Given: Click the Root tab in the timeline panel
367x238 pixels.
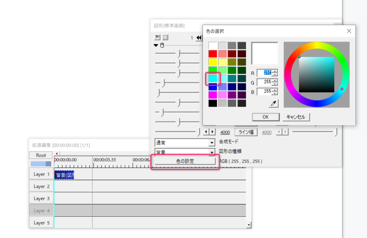Looking at the screenshot, I should pyautogui.click(x=41, y=155).
